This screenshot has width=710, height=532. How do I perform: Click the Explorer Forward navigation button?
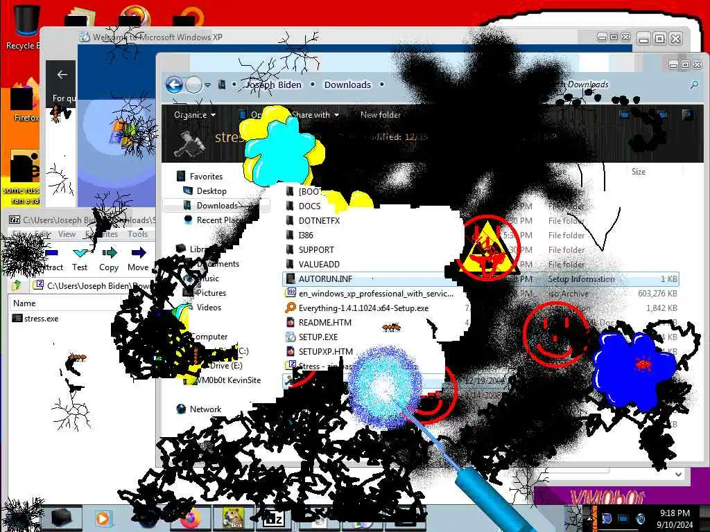click(194, 85)
